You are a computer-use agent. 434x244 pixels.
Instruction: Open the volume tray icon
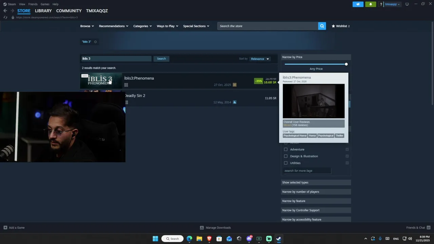pos(410,239)
